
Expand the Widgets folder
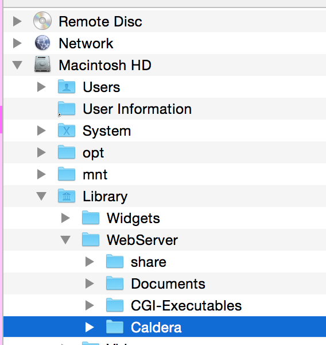click(x=65, y=218)
